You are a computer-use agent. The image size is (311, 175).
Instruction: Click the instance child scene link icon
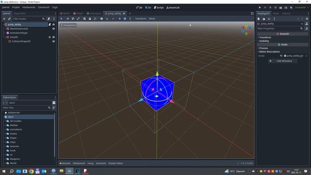pyautogui.click(x=9, y=18)
